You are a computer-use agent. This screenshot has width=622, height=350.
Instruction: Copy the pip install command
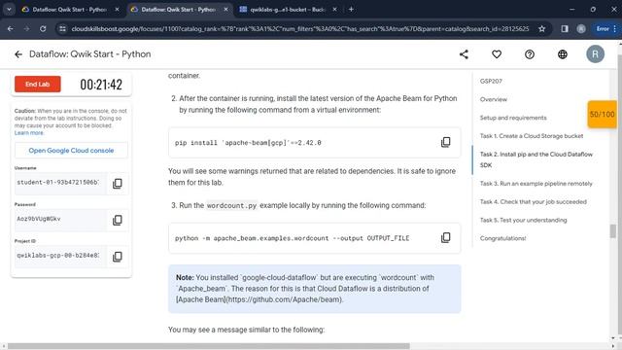445,142
